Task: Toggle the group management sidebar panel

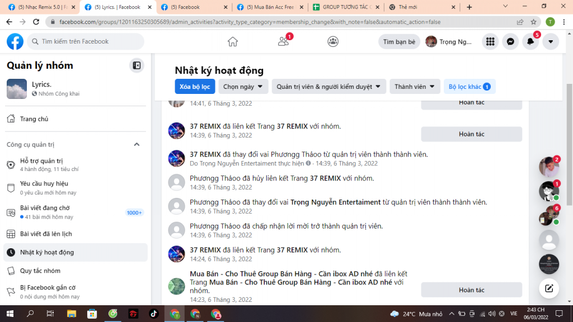Action: (136, 65)
